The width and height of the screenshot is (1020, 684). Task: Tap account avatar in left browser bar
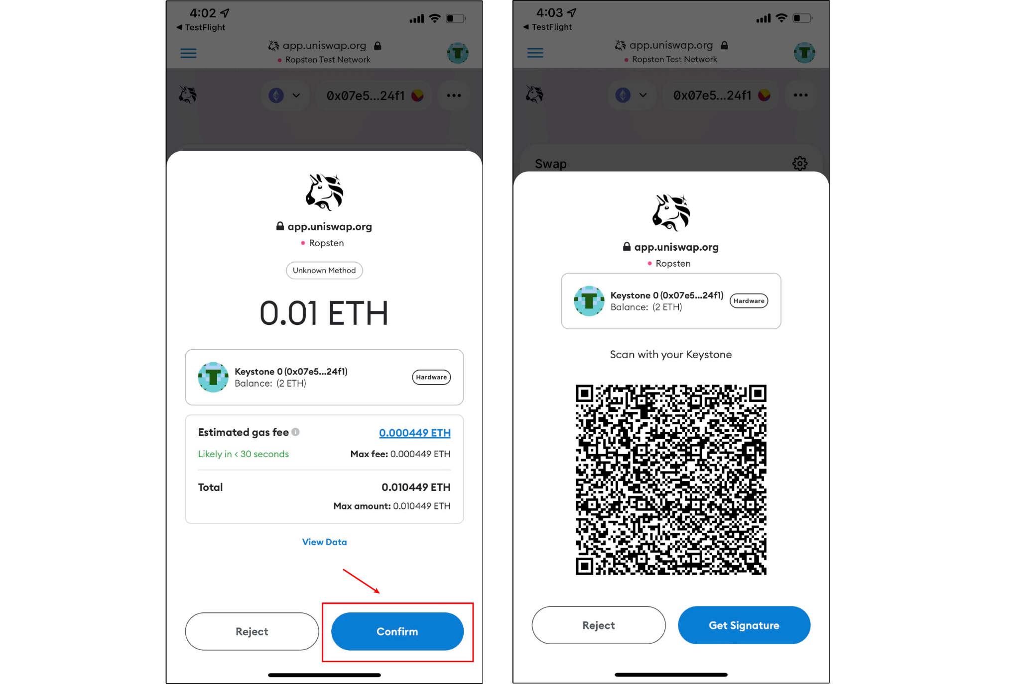(x=457, y=53)
